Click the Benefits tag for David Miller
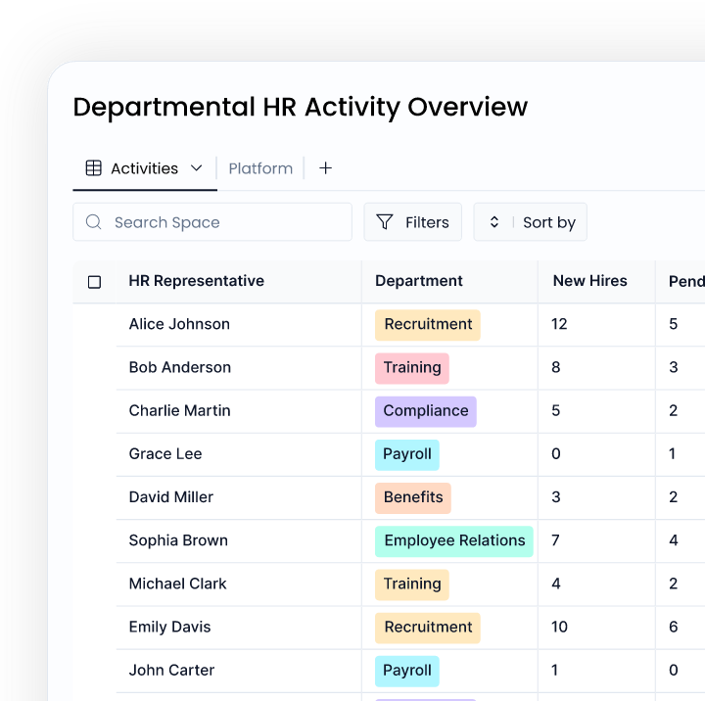705x701 pixels. point(413,497)
